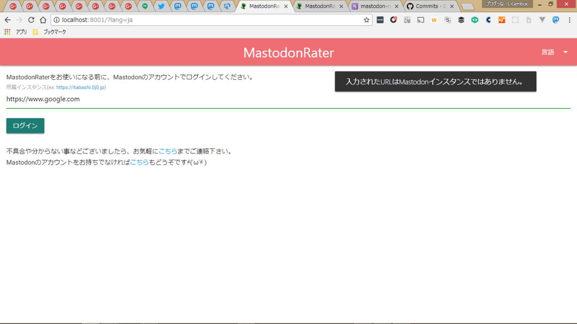Click the Mastodon extension icon in toolbar
Image resolution: width=577 pixels, height=324 pixels.
[x=556, y=20]
